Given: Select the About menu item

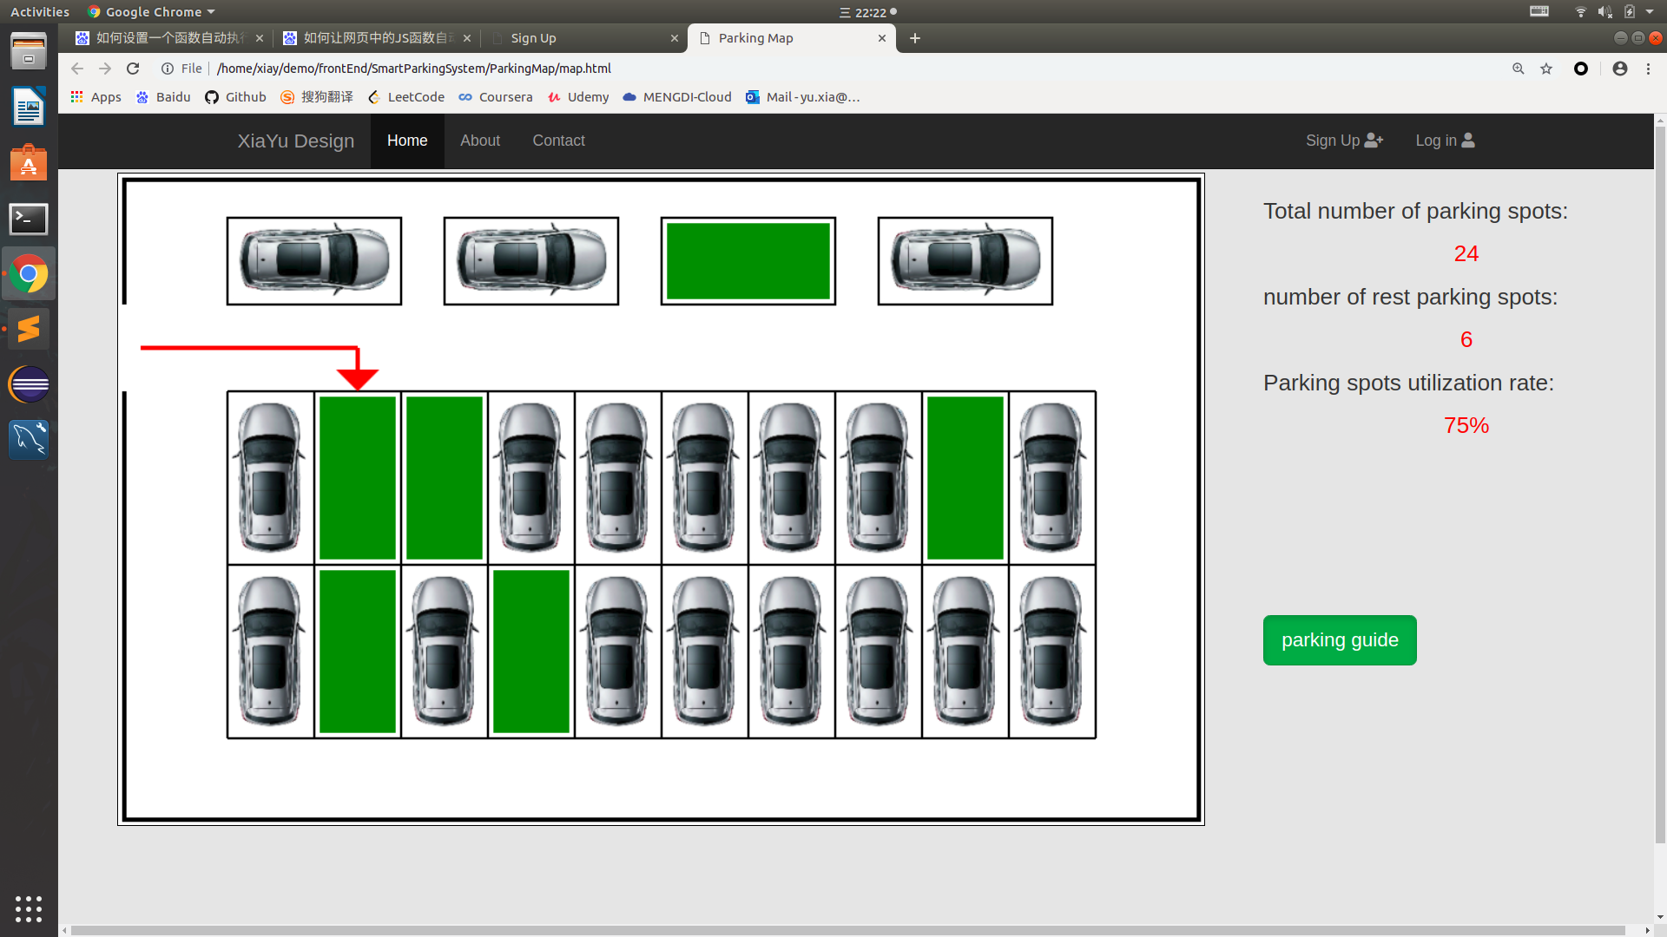Looking at the screenshot, I should pos(479,141).
